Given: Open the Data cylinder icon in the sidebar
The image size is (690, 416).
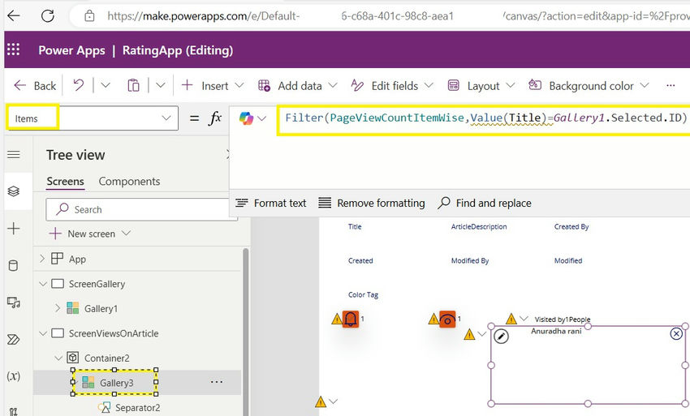Looking at the screenshot, I should 14,266.
